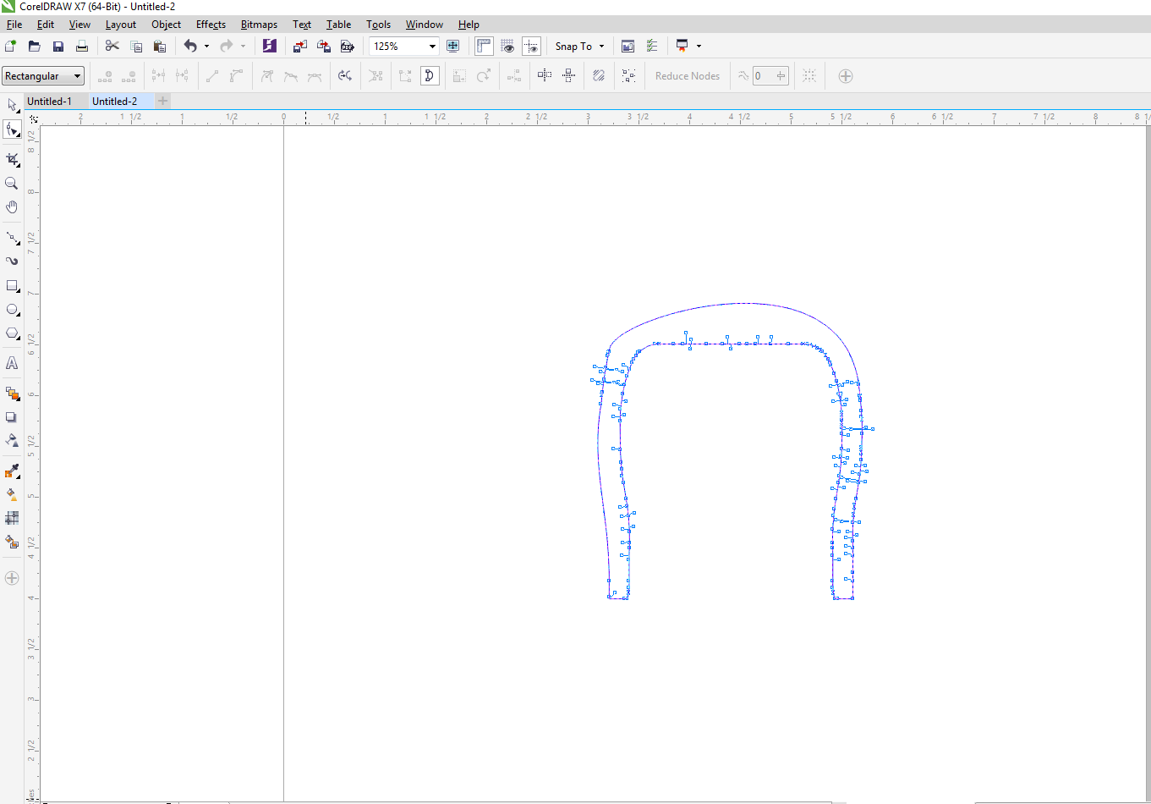Open the Effects menu

click(211, 25)
